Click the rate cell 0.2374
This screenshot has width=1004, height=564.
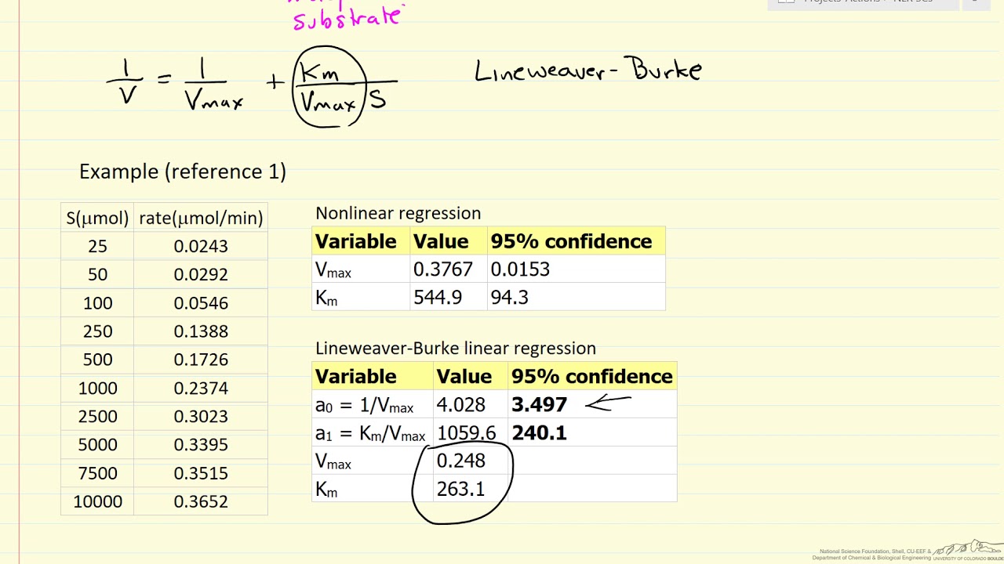click(x=201, y=389)
